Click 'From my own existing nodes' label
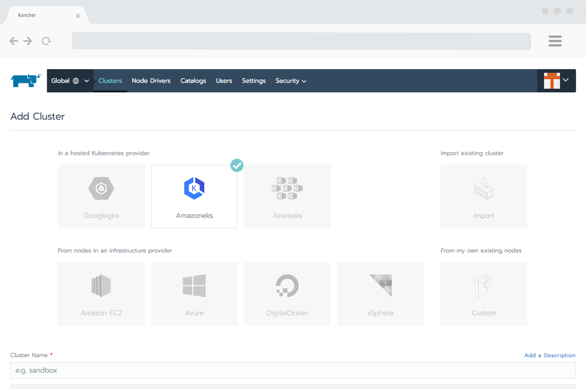This screenshot has height=389, width=586. point(481,251)
